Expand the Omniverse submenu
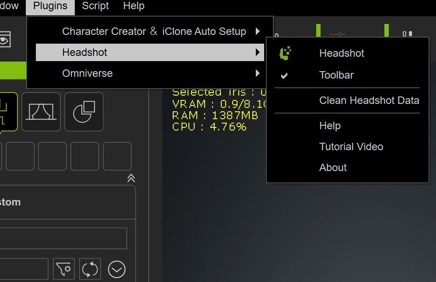 coord(150,73)
